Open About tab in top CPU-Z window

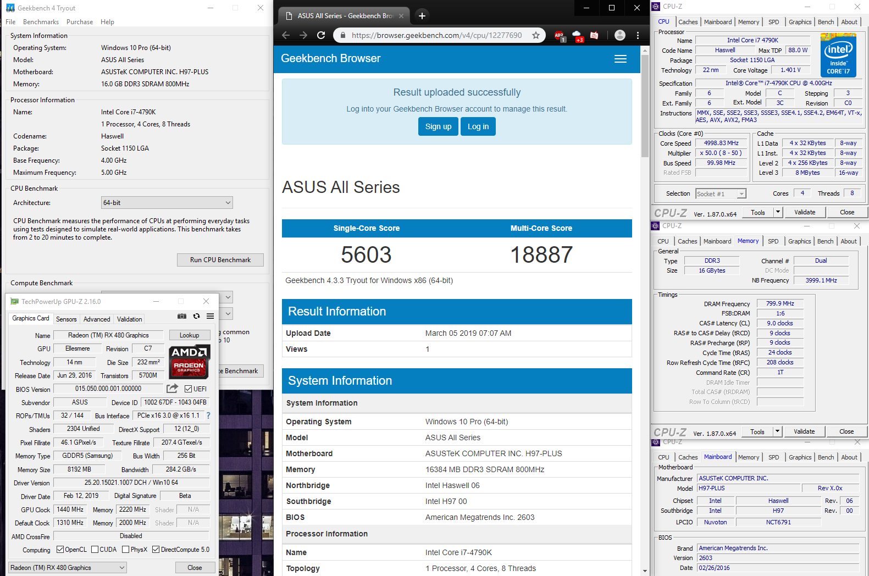(x=849, y=22)
